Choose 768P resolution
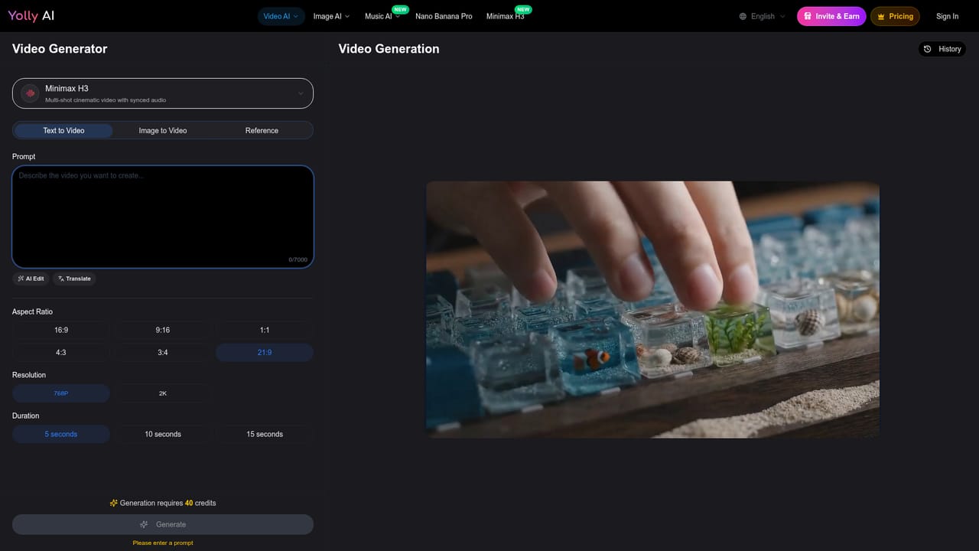 coord(61,393)
